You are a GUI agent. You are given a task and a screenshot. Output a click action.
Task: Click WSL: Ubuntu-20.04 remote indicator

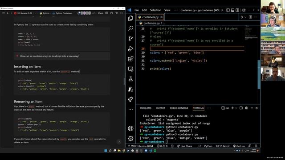point(140,146)
